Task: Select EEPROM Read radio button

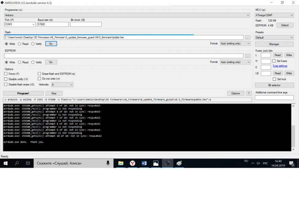Action: click(x=20, y=62)
